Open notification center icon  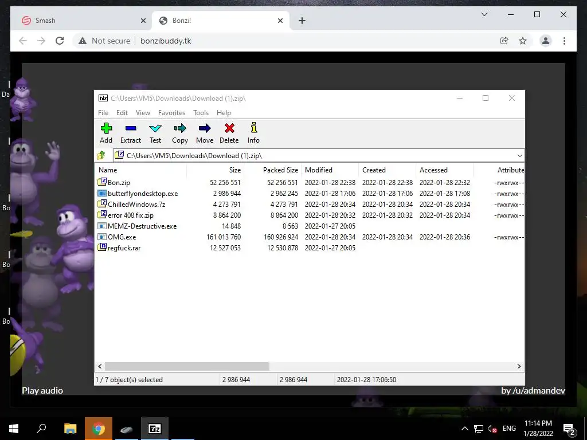tap(569, 429)
